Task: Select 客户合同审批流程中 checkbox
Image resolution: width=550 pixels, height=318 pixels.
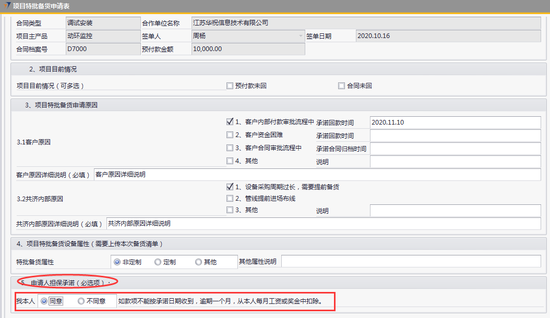Action: (230, 148)
